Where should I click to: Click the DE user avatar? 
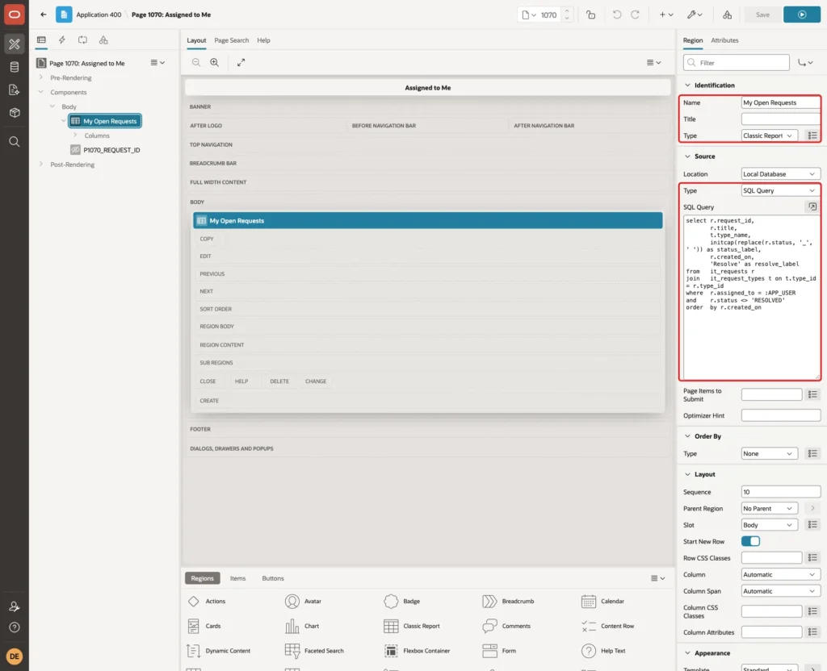[x=15, y=656]
